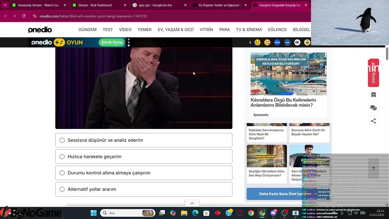The height and width of the screenshot is (219, 389).
Task: Click the Oral-B brand icon
Action: [x=287, y=42]
